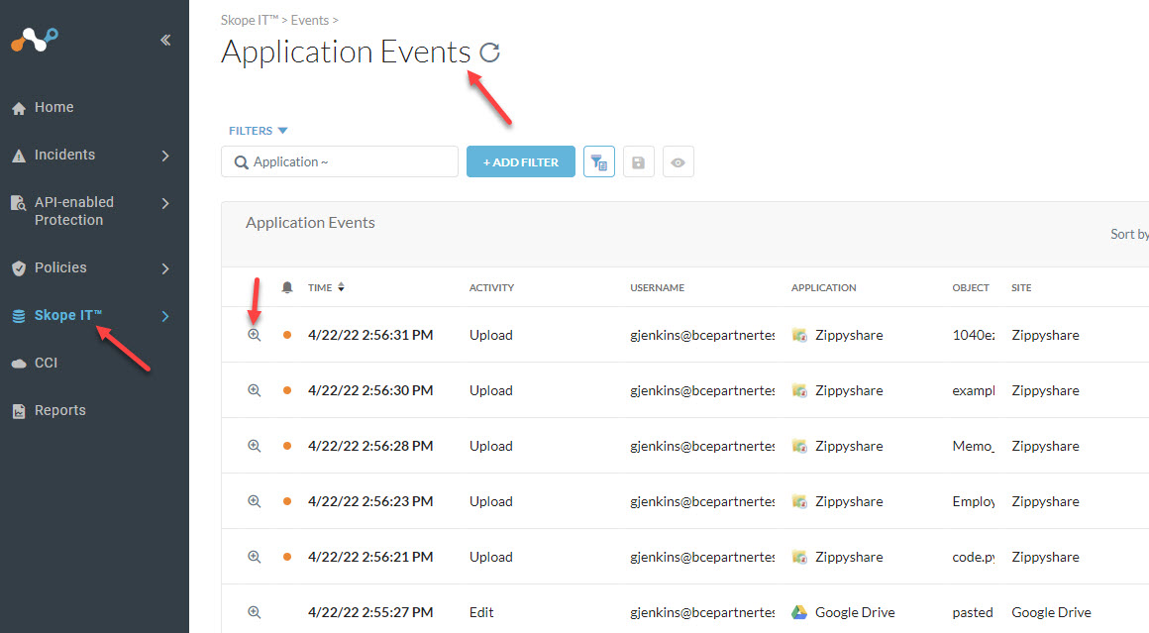Image resolution: width=1149 pixels, height=633 pixels.
Task: Expand the API-enabled Protection submenu chevron
Action: (165, 203)
